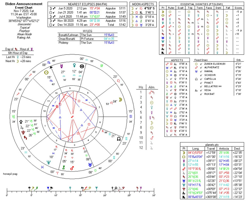Click the Capricorn sign glyph at the Ascendant

[x=14, y=117]
